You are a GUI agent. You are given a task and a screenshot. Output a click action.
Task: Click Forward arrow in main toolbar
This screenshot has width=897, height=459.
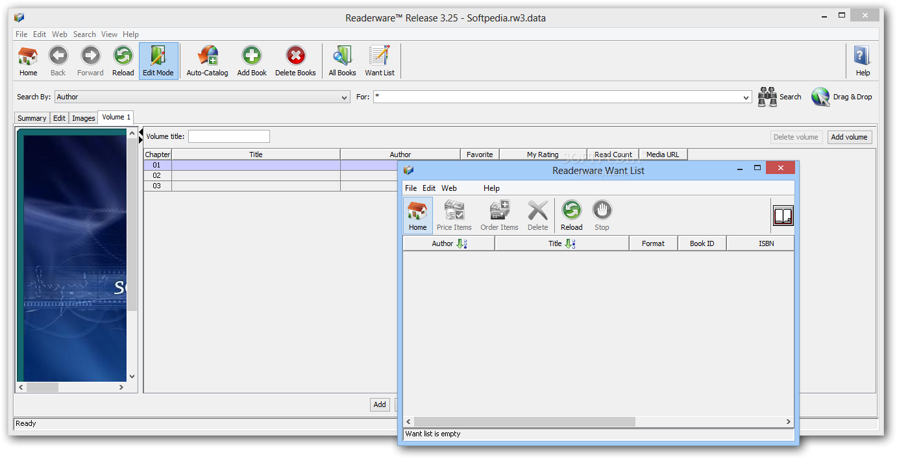[90, 61]
